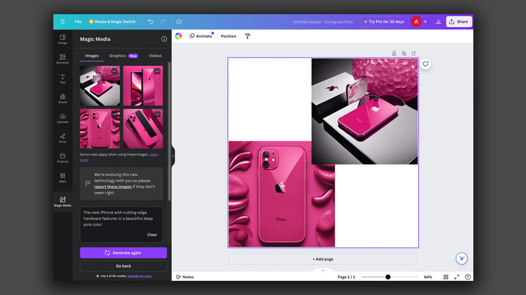Open the Elements panel in the sidebar
Viewport: 526px width, 295px height.
(x=62, y=59)
